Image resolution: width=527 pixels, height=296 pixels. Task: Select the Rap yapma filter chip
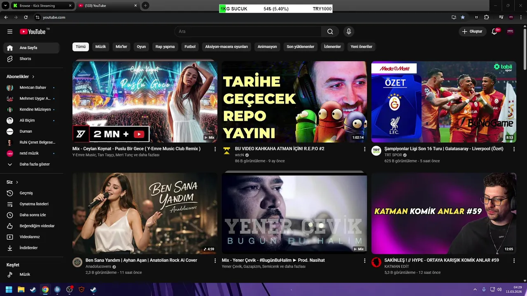165,47
